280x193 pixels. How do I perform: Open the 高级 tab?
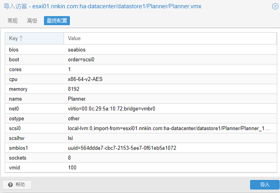[x=32, y=21]
